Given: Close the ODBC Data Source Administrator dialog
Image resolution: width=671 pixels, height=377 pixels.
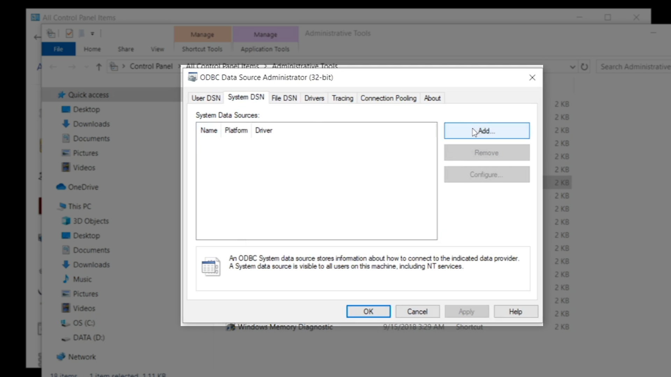Looking at the screenshot, I should pos(532,77).
